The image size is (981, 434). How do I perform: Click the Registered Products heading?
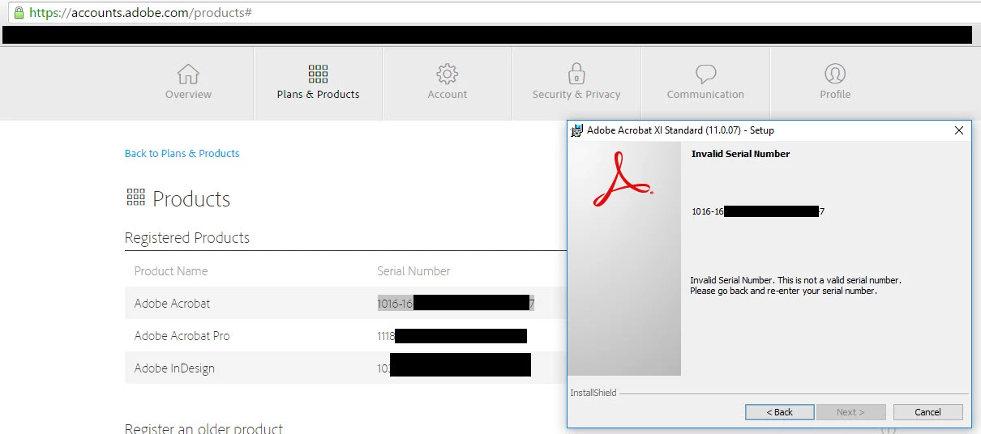[187, 238]
